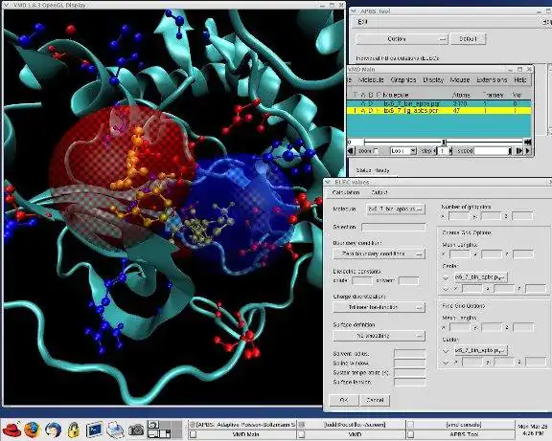Toggle Displayed flag of the yellow molecule row
This screenshot has height=441, width=552.
click(370, 111)
